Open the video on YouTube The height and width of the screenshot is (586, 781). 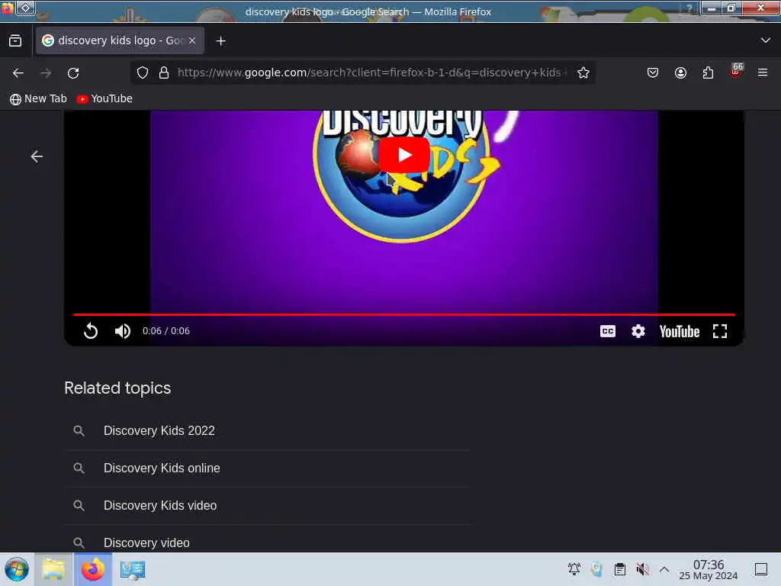tap(680, 331)
